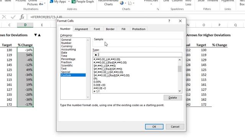This screenshot has height=138, width=245.
Task: Switch to the Number tab
Action: point(65,29)
